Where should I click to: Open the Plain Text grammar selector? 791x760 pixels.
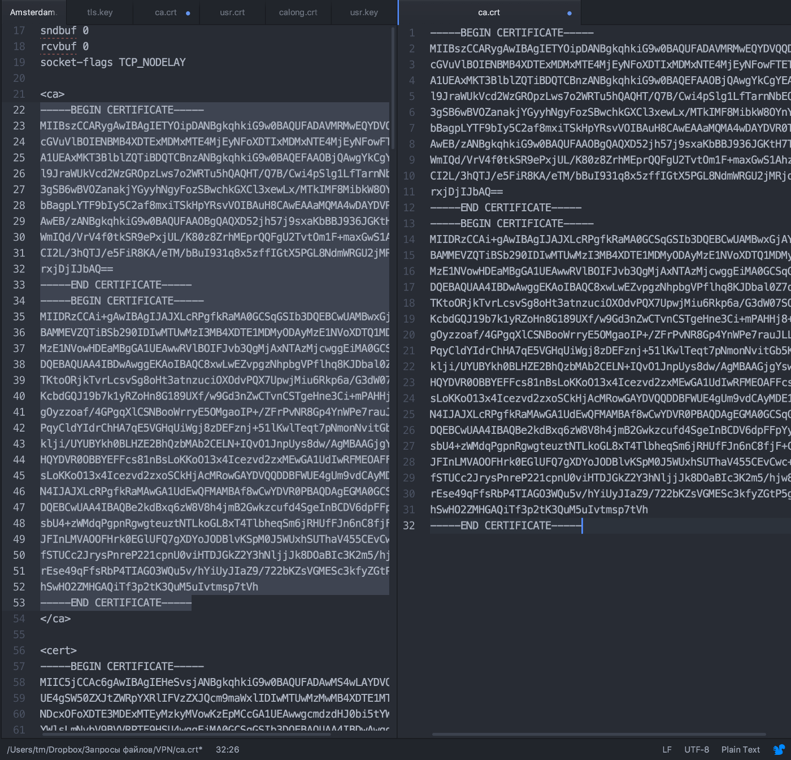(x=740, y=750)
